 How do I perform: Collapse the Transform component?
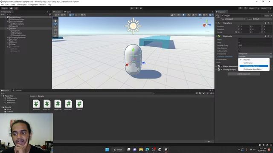point(216,23)
